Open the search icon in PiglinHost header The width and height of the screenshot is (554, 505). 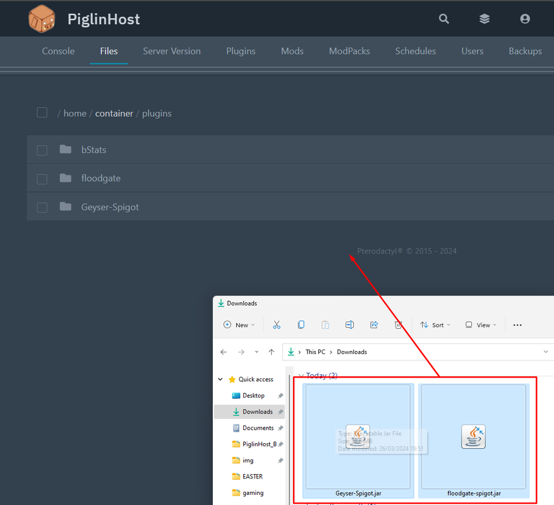[x=443, y=19]
